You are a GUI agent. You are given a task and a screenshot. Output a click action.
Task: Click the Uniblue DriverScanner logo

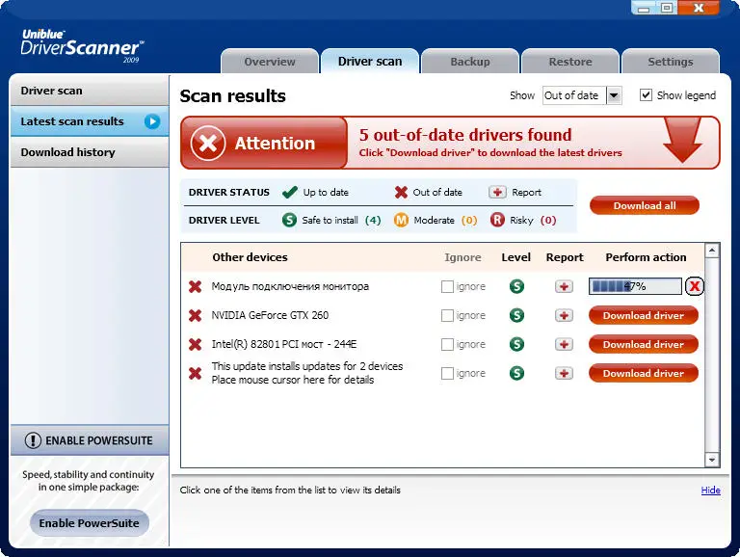(x=82, y=46)
